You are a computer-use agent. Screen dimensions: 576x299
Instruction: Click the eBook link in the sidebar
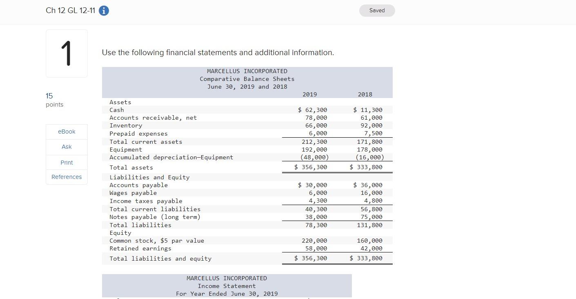pyautogui.click(x=66, y=132)
